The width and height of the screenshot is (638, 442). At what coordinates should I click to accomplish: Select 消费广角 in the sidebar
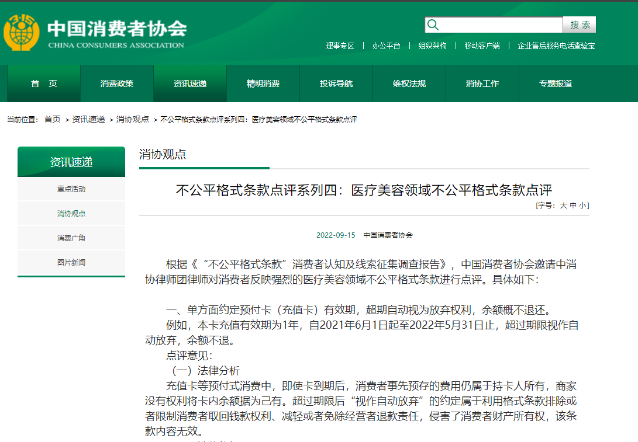point(71,238)
